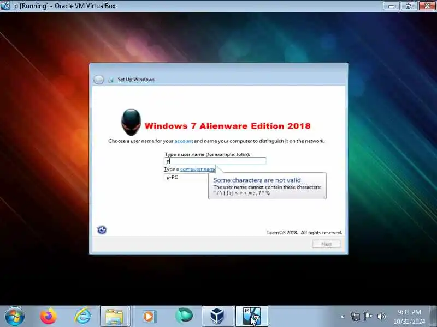The width and height of the screenshot is (437, 327).
Task: Click the 'Windows 7 Alienware Edition 2018' heading
Action: [227, 126]
